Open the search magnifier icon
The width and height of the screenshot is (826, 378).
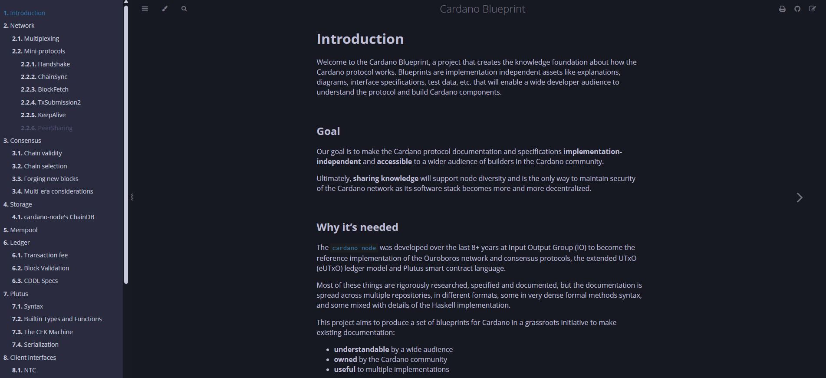click(x=184, y=9)
